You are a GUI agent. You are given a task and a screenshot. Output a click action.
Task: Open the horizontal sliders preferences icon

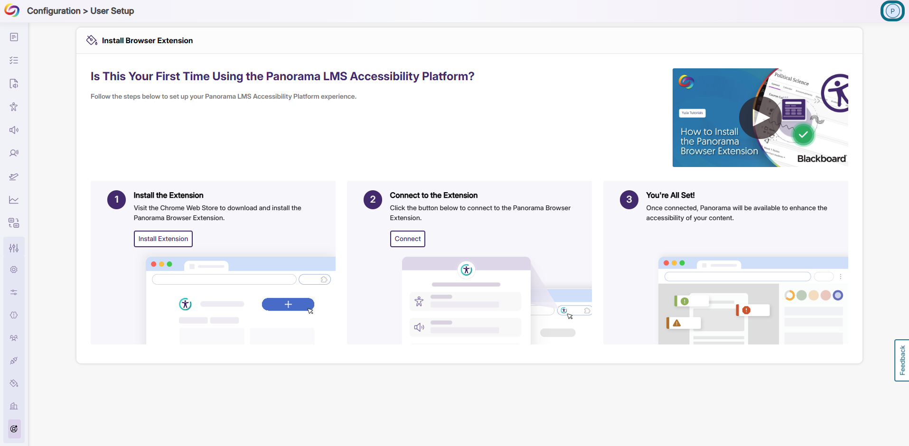(14, 292)
